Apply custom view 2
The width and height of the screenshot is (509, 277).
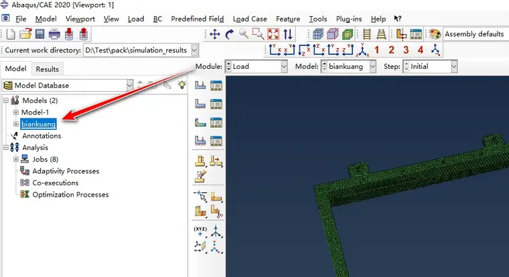coord(391,50)
